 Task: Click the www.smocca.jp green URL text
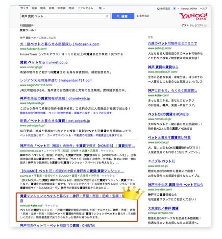click(158, 143)
